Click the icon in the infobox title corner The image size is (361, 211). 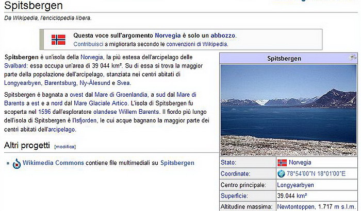353,57
